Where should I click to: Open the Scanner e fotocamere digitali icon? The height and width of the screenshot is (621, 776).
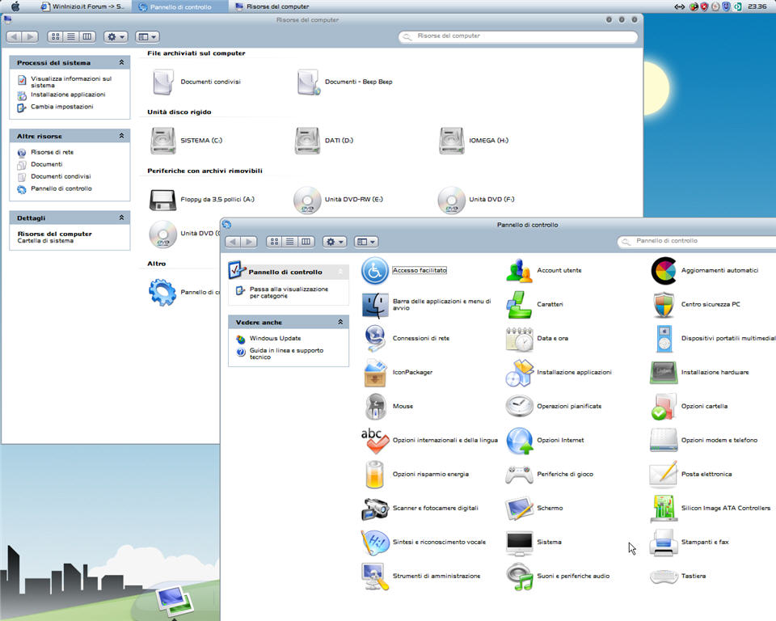[374, 509]
